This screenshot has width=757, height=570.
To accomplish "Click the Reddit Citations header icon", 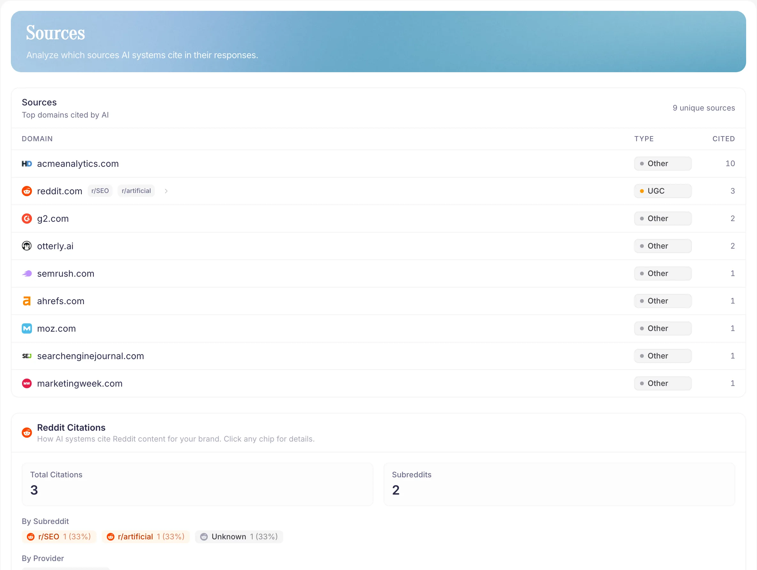I will (27, 432).
